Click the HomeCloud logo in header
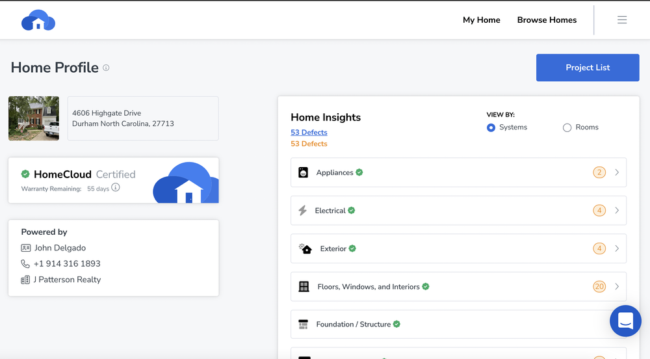Image resolution: width=650 pixels, height=359 pixels. coord(38,20)
